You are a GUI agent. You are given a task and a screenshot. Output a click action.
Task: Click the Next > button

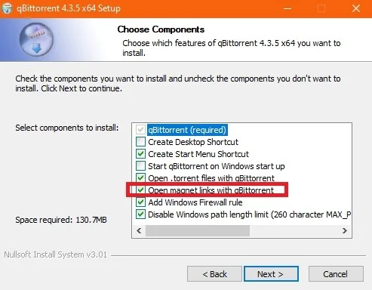point(271,274)
